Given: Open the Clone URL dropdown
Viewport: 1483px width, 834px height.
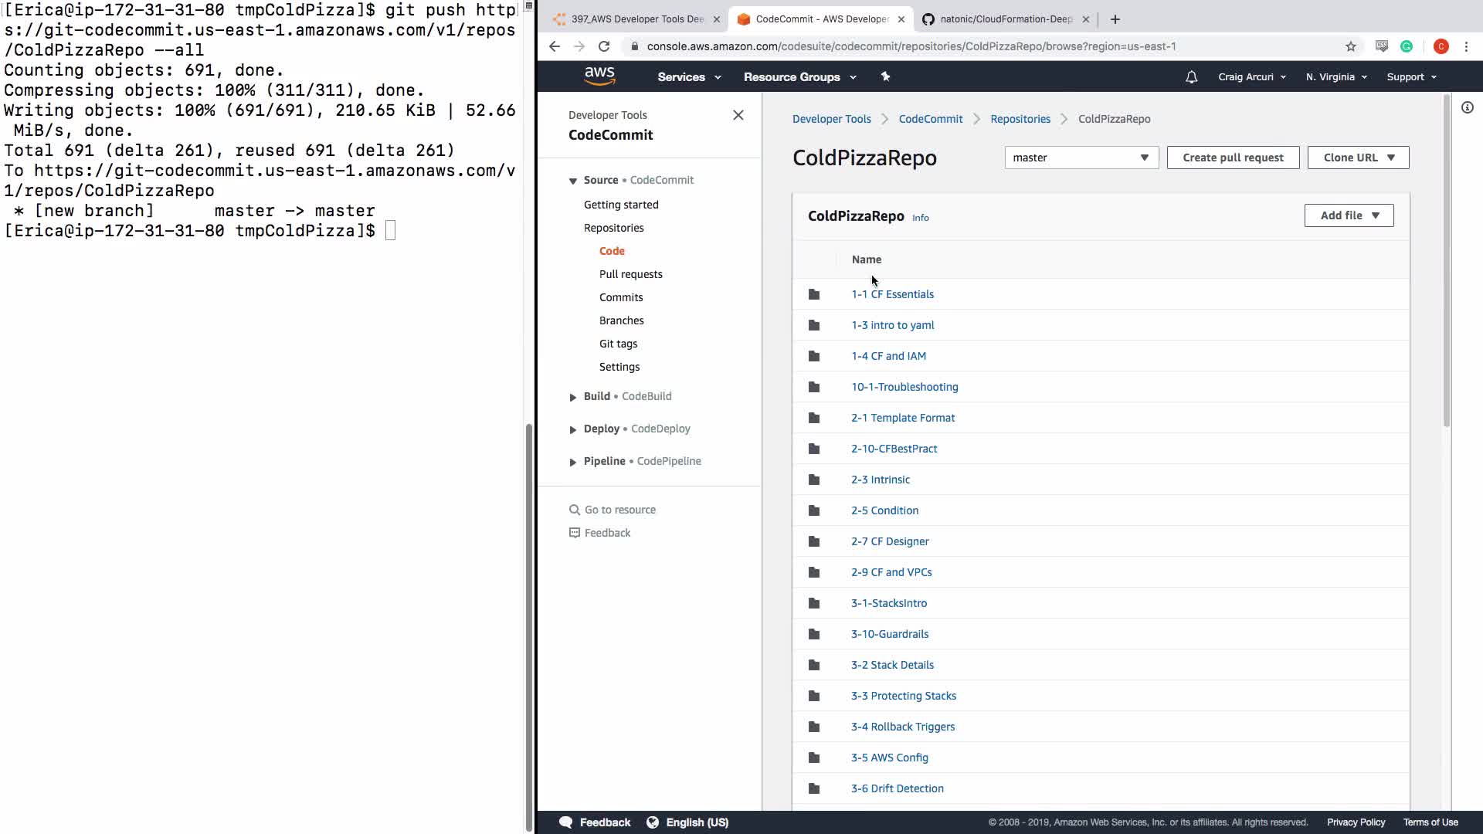Looking at the screenshot, I should coord(1358,158).
